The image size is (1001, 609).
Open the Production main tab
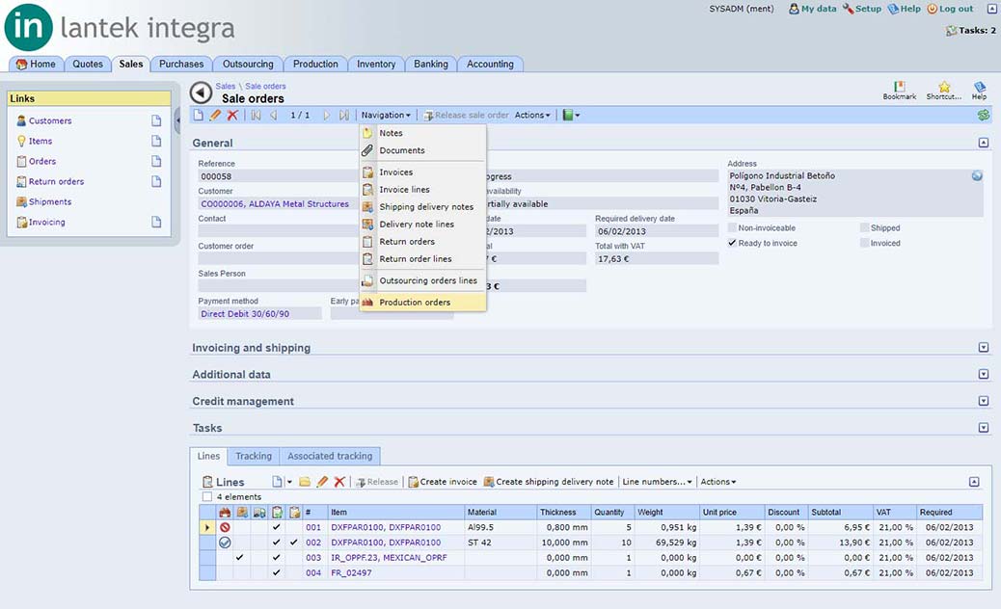coord(315,64)
